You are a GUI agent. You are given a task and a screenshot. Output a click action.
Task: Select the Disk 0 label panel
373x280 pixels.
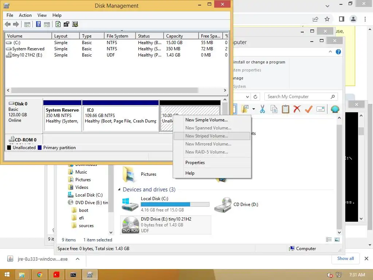[24, 116]
